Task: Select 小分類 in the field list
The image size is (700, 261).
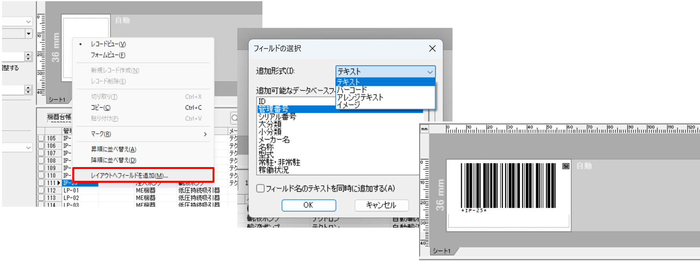Action: [x=270, y=132]
